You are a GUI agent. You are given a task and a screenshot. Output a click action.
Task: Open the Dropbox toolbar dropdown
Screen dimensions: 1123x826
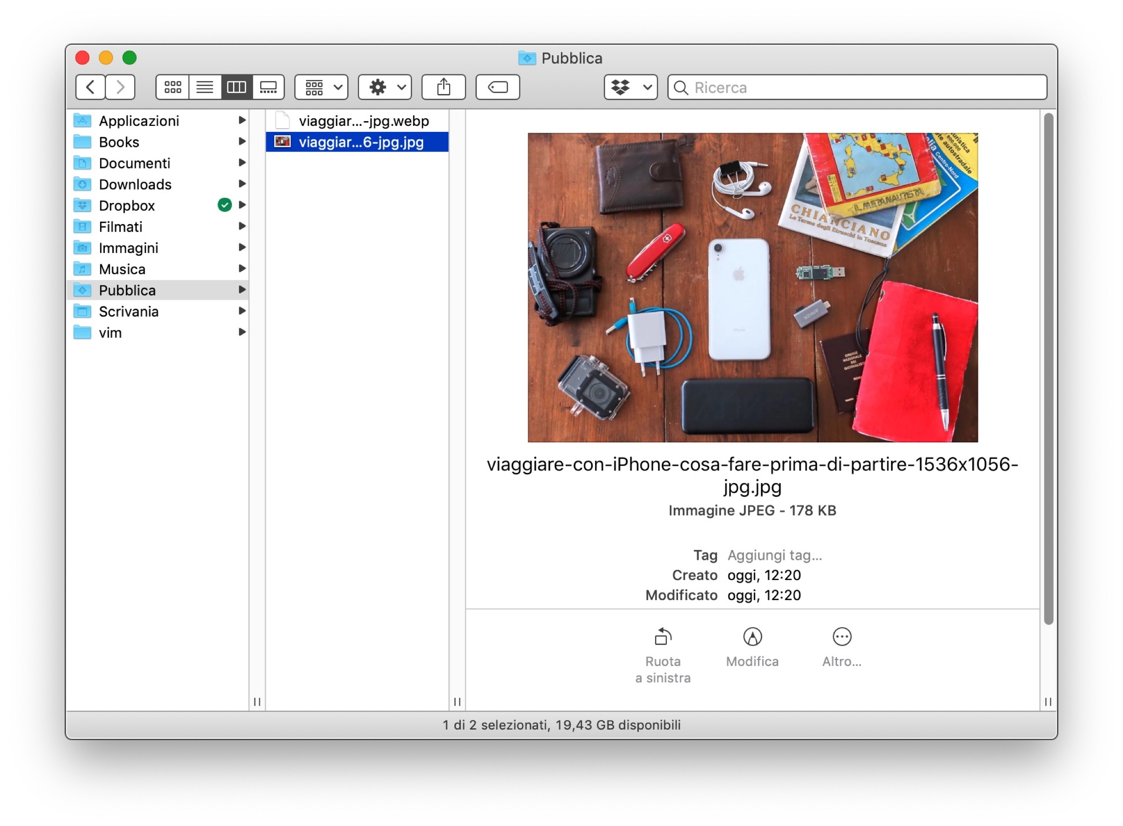tap(630, 87)
